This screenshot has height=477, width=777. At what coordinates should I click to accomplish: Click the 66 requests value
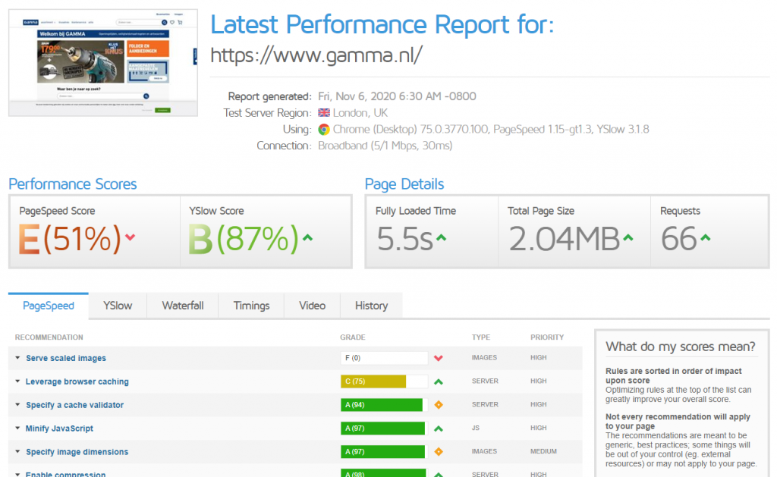point(679,239)
